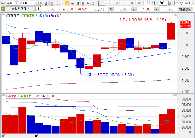Image resolution: width=195 pixels, height=138 pixels.
Task: Click the latest red candlestick on 2021/03/24
Action: click(171, 31)
